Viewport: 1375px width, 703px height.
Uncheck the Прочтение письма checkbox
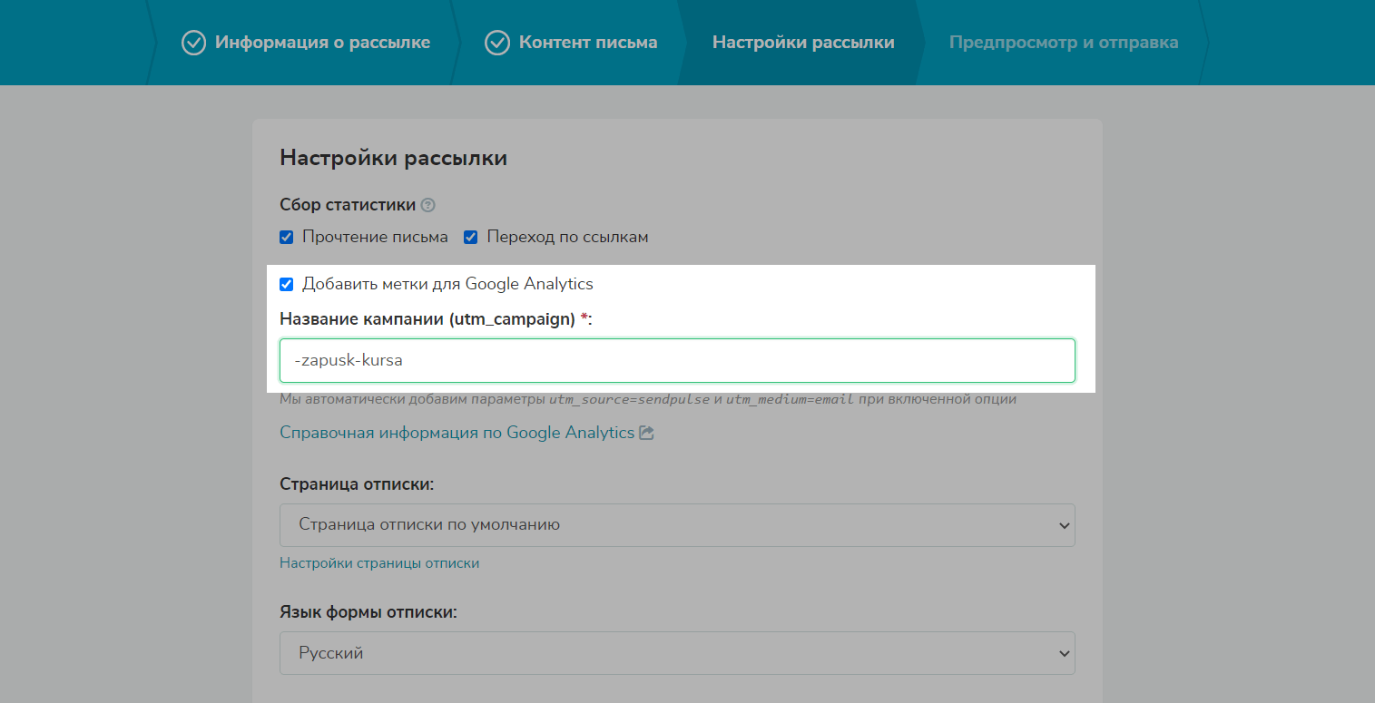pyautogui.click(x=287, y=238)
